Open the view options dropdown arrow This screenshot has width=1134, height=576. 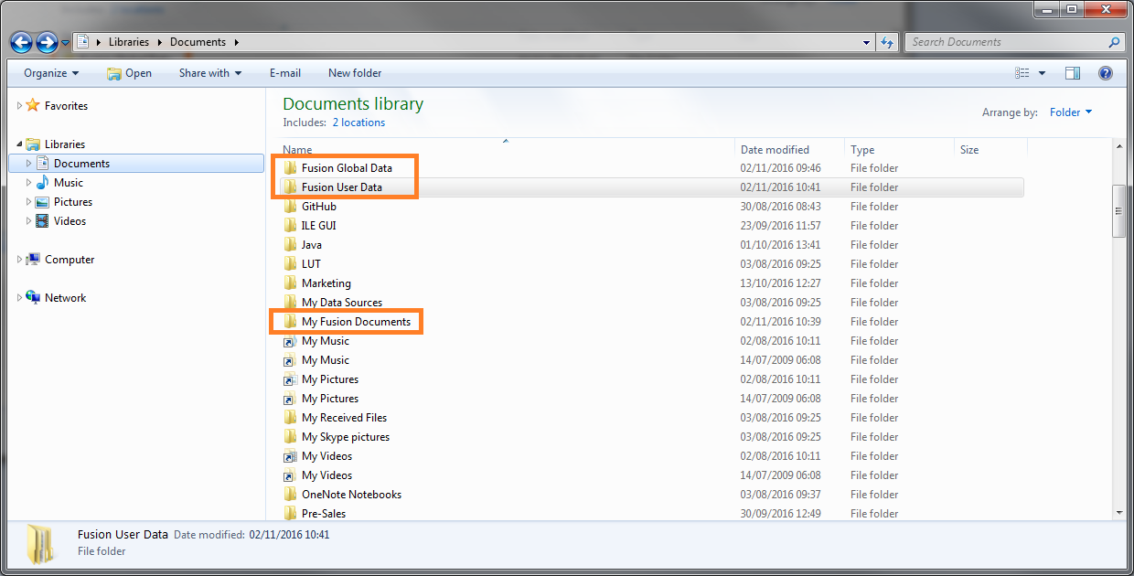click(1042, 73)
